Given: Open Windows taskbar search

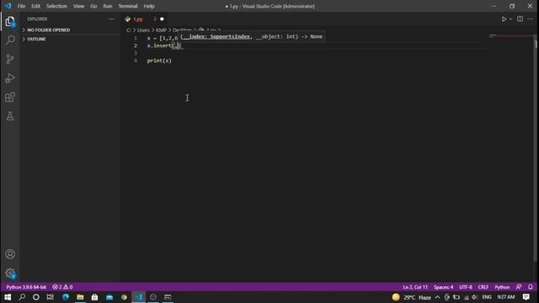Looking at the screenshot, I should click(x=22, y=297).
